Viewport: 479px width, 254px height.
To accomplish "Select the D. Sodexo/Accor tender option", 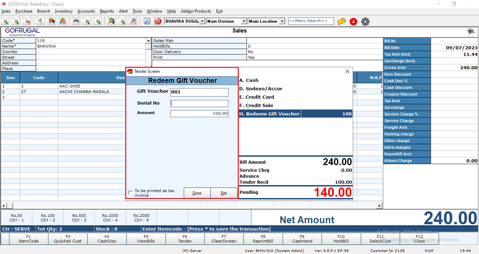I will (x=296, y=89).
